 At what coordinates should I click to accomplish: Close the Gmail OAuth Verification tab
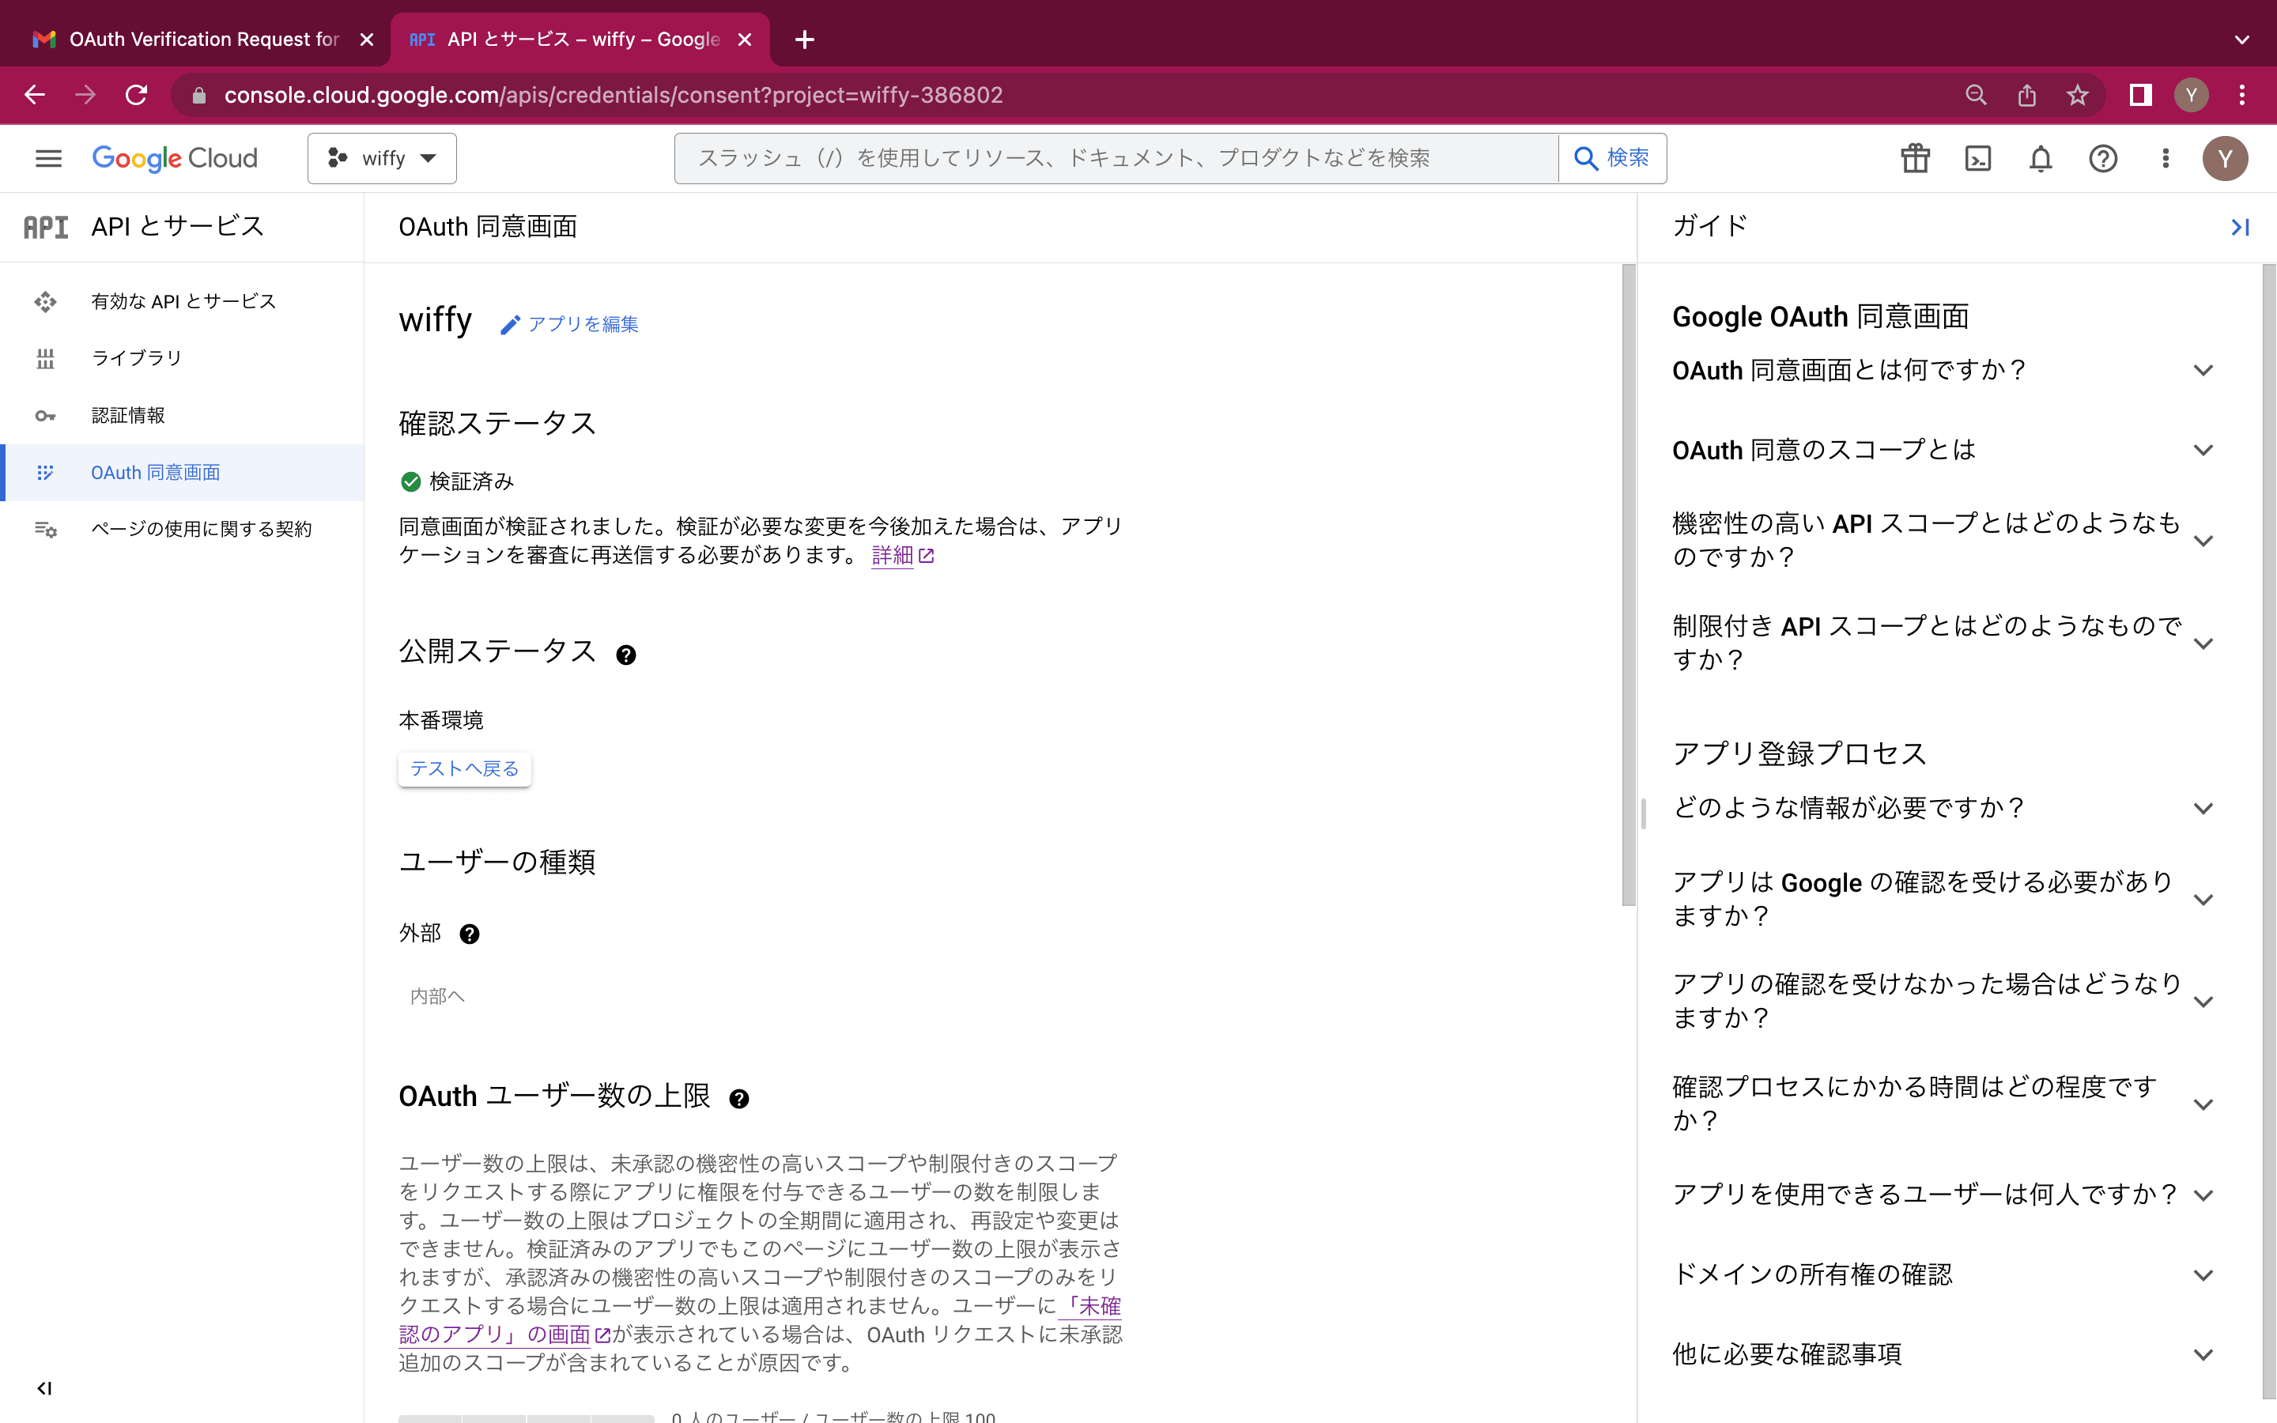367,40
